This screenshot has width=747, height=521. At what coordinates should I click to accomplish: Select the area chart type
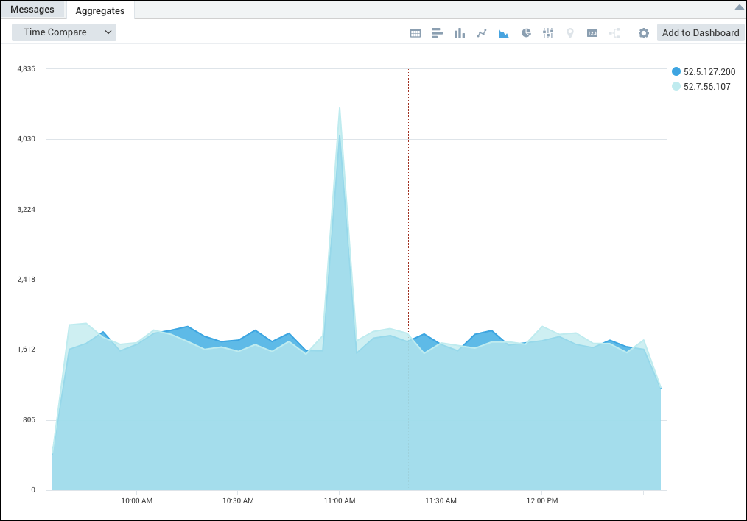(x=504, y=32)
